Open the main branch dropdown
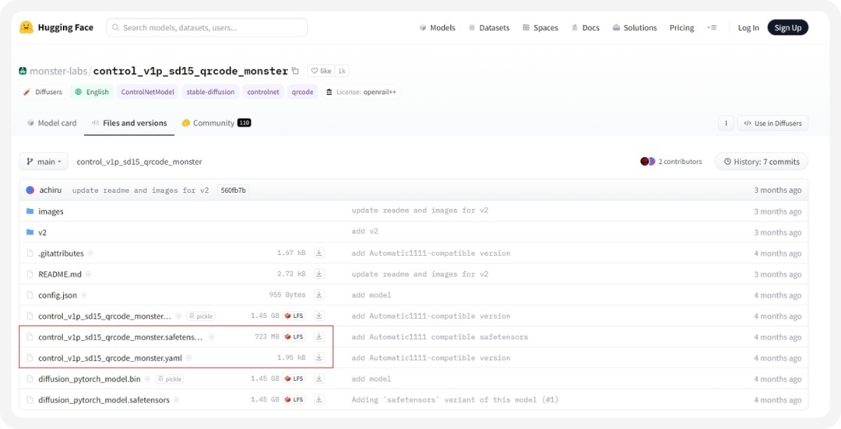This screenshot has width=841, height=429. (44, 162)
